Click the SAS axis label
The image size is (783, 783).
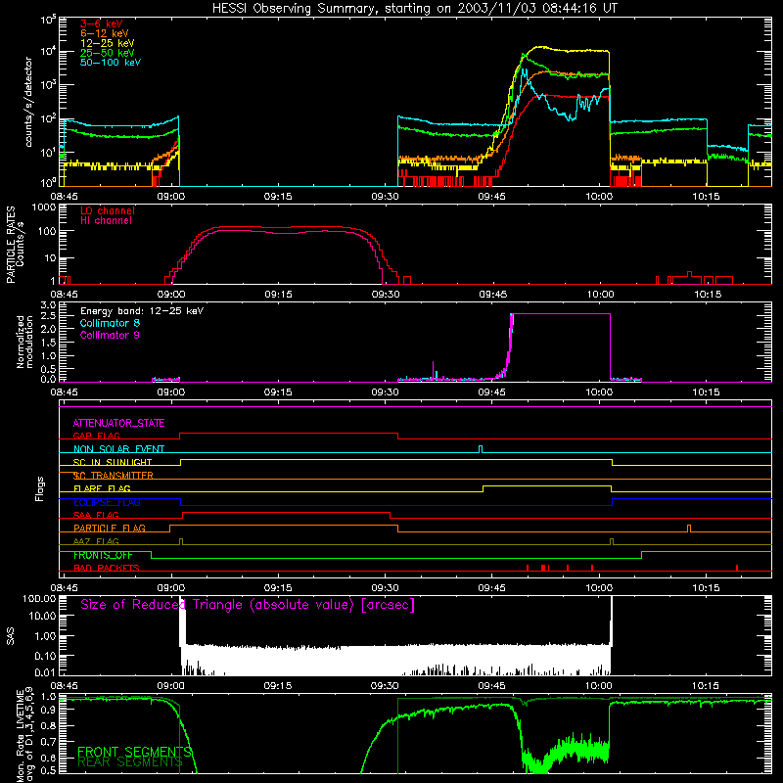tap(10, 636)
